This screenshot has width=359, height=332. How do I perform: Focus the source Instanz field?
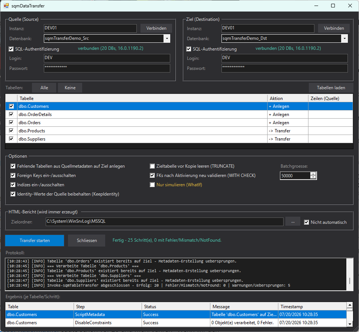90,28
